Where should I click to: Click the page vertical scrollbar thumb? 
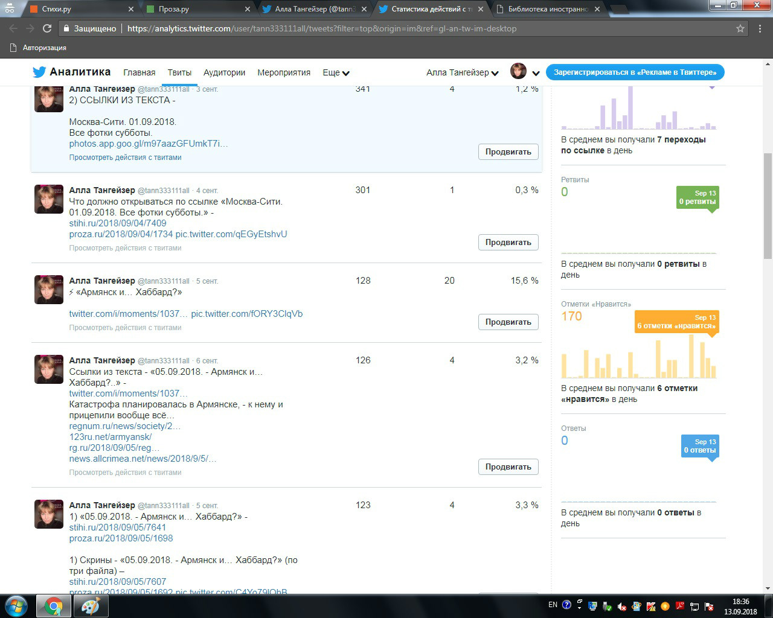click(768, 205)
